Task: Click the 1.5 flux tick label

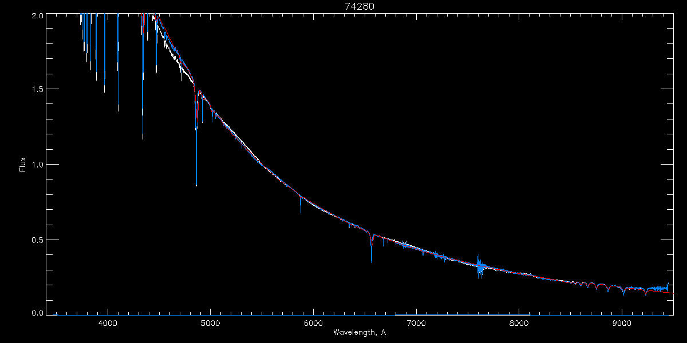Action: (37, 89)
